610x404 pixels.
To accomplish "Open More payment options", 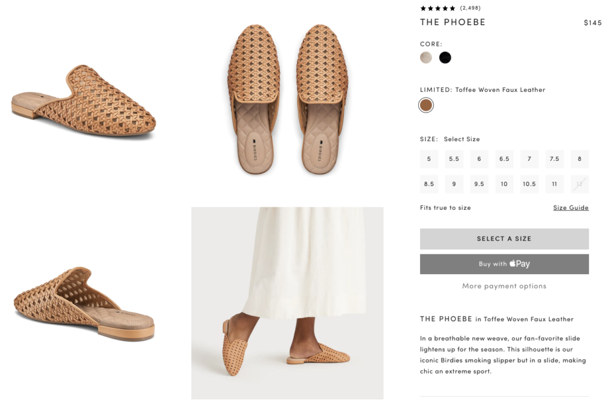I will (504, 286).
